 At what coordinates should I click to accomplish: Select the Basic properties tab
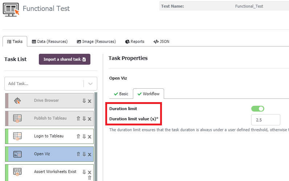coord(121,94)
